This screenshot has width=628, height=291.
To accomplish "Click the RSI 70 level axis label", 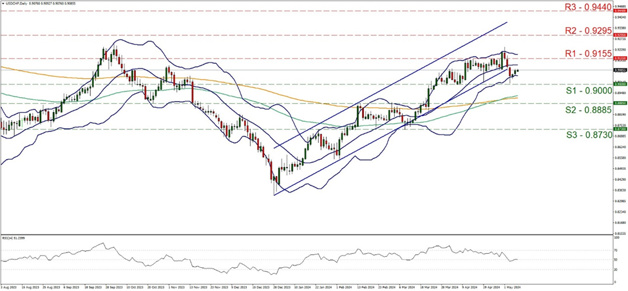I will [616, 250].
